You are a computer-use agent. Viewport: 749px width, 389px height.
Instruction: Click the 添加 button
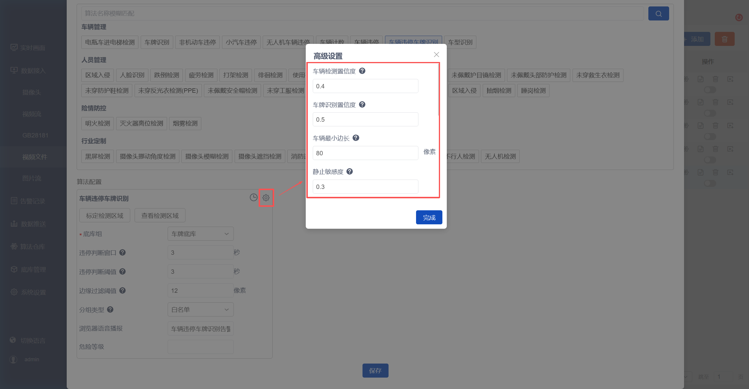click(x=697, y=39)
